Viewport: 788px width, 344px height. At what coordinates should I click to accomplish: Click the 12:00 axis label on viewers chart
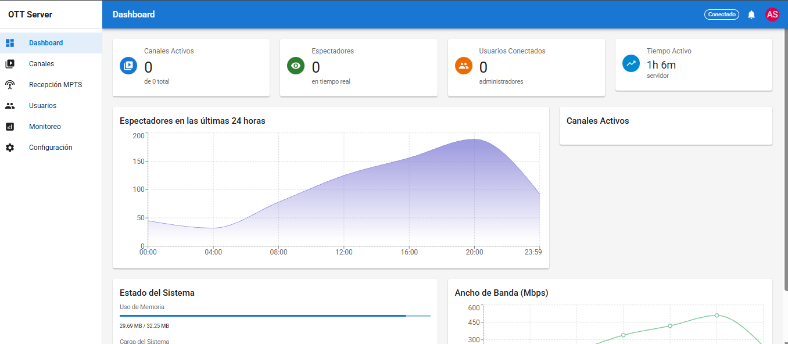click(x=344, y=252)
